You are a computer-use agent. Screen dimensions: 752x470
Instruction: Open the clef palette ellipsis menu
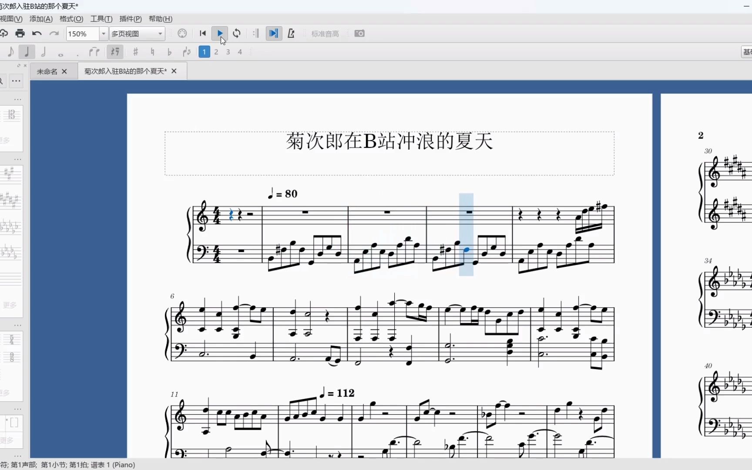click(x=18, y=100)
